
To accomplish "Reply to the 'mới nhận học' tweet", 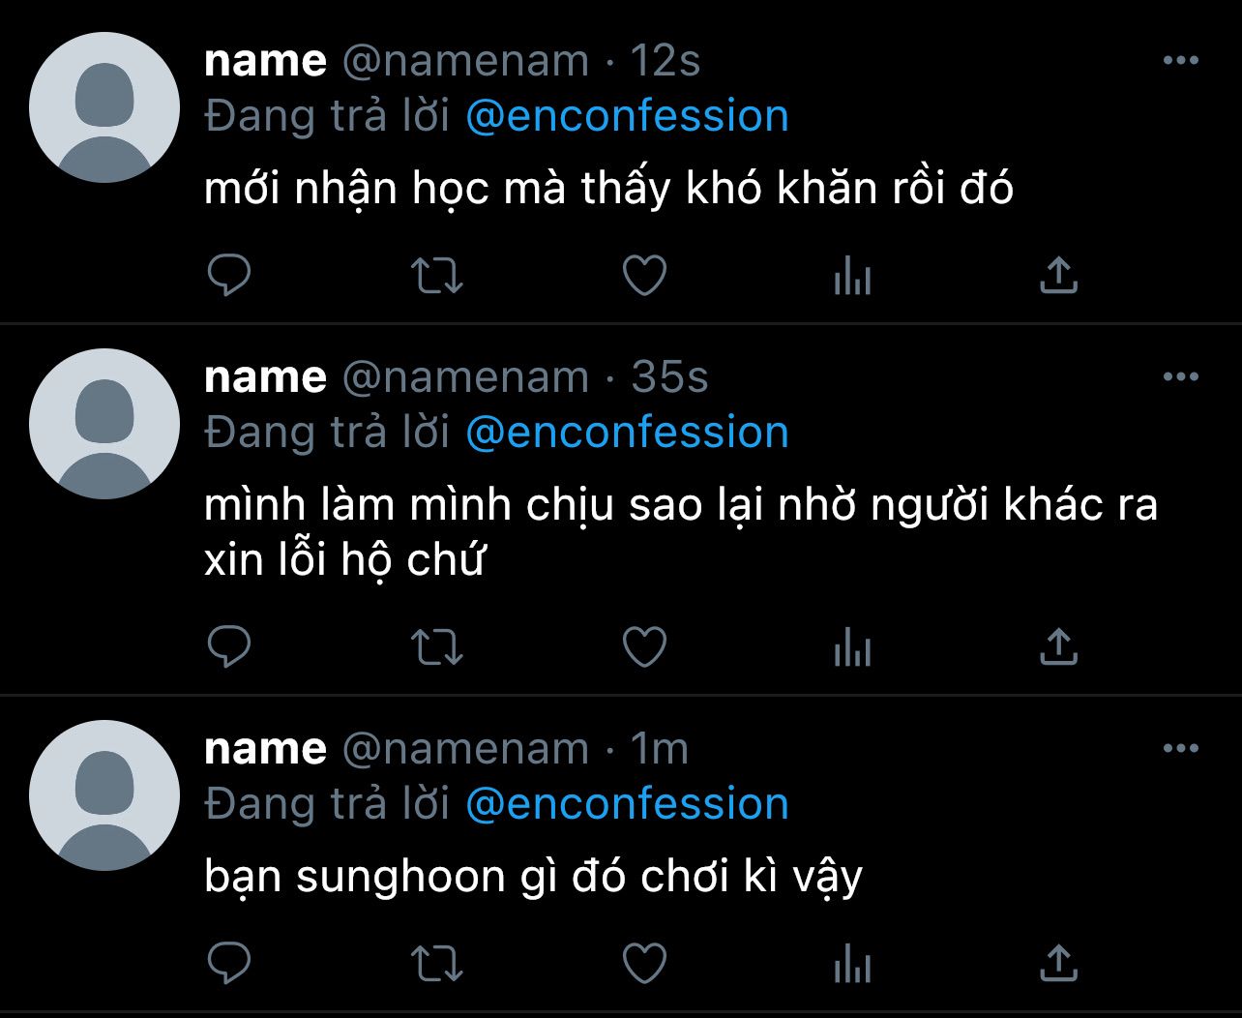I will click(229, 276).
